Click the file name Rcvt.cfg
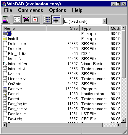Screen dimensions: 128x135 coord(15,119)
